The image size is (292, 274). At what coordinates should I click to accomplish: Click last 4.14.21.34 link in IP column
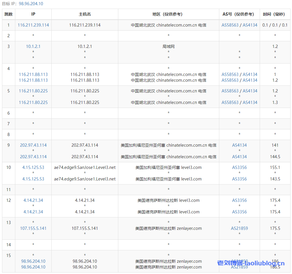click(33, 212)
